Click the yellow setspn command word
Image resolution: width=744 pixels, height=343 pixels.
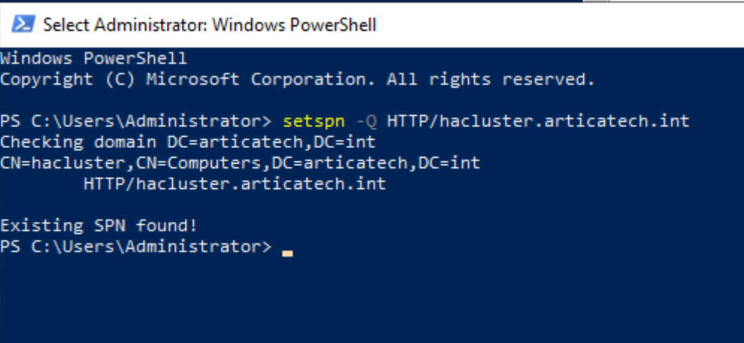coord(313,121)
